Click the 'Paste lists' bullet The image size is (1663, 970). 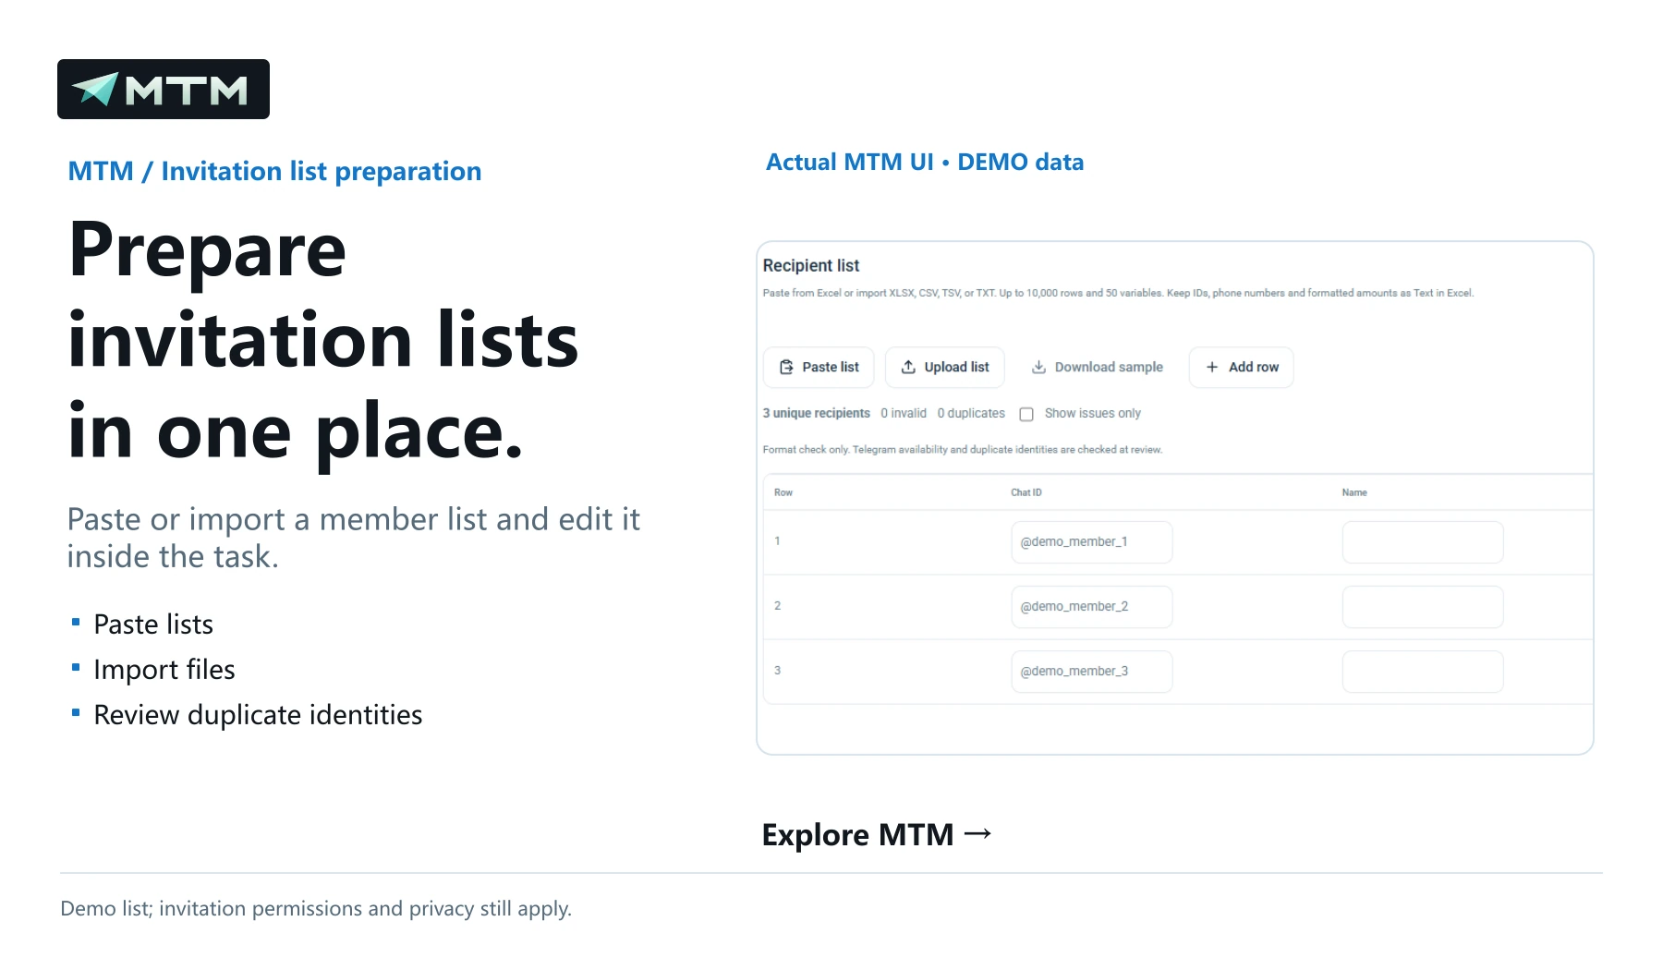tap(153, 624)
